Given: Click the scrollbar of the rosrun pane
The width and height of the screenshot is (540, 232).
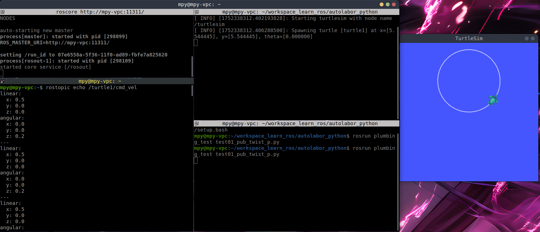Looking at the screenshot, I should (x=398, y=180).
